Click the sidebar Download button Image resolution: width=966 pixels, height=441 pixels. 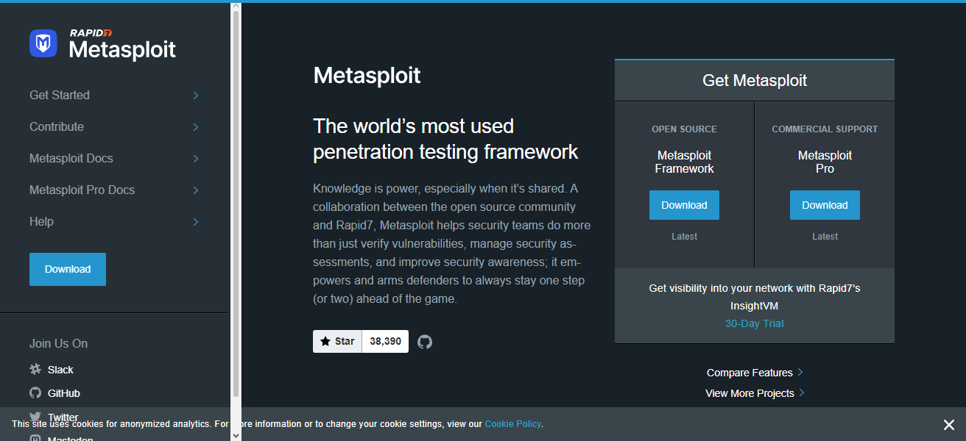click(68, 269)
